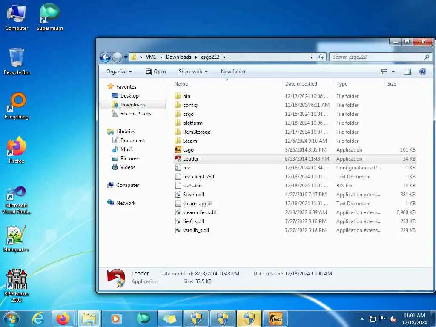Viewport: 436px width, 327px height.
Task: Select the Steam folder
Action: click(190, 141)
